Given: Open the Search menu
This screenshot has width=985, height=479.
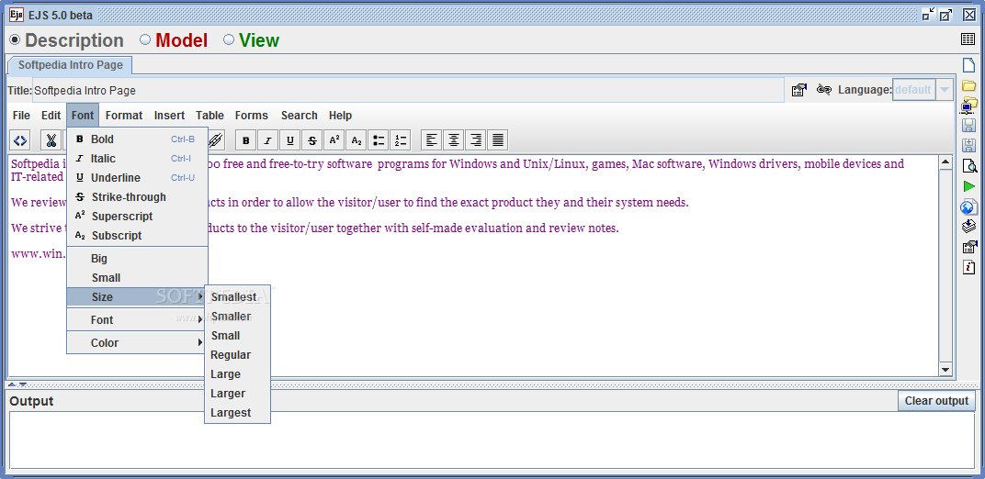Looking at the screenshot, I should 299,116.
